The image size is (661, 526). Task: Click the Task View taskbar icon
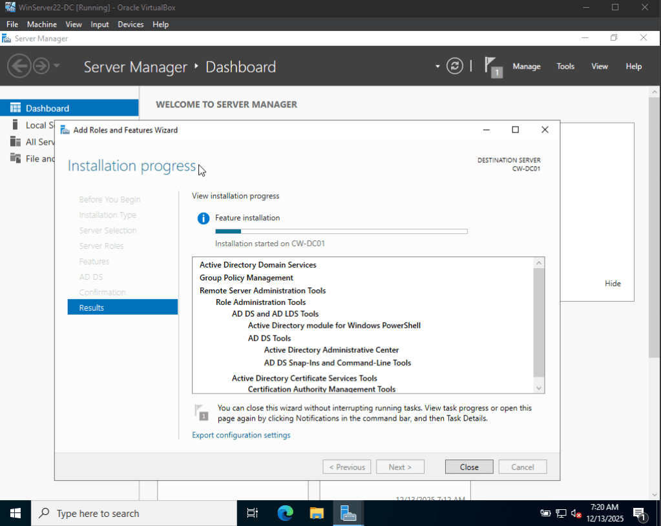(253, 513)
